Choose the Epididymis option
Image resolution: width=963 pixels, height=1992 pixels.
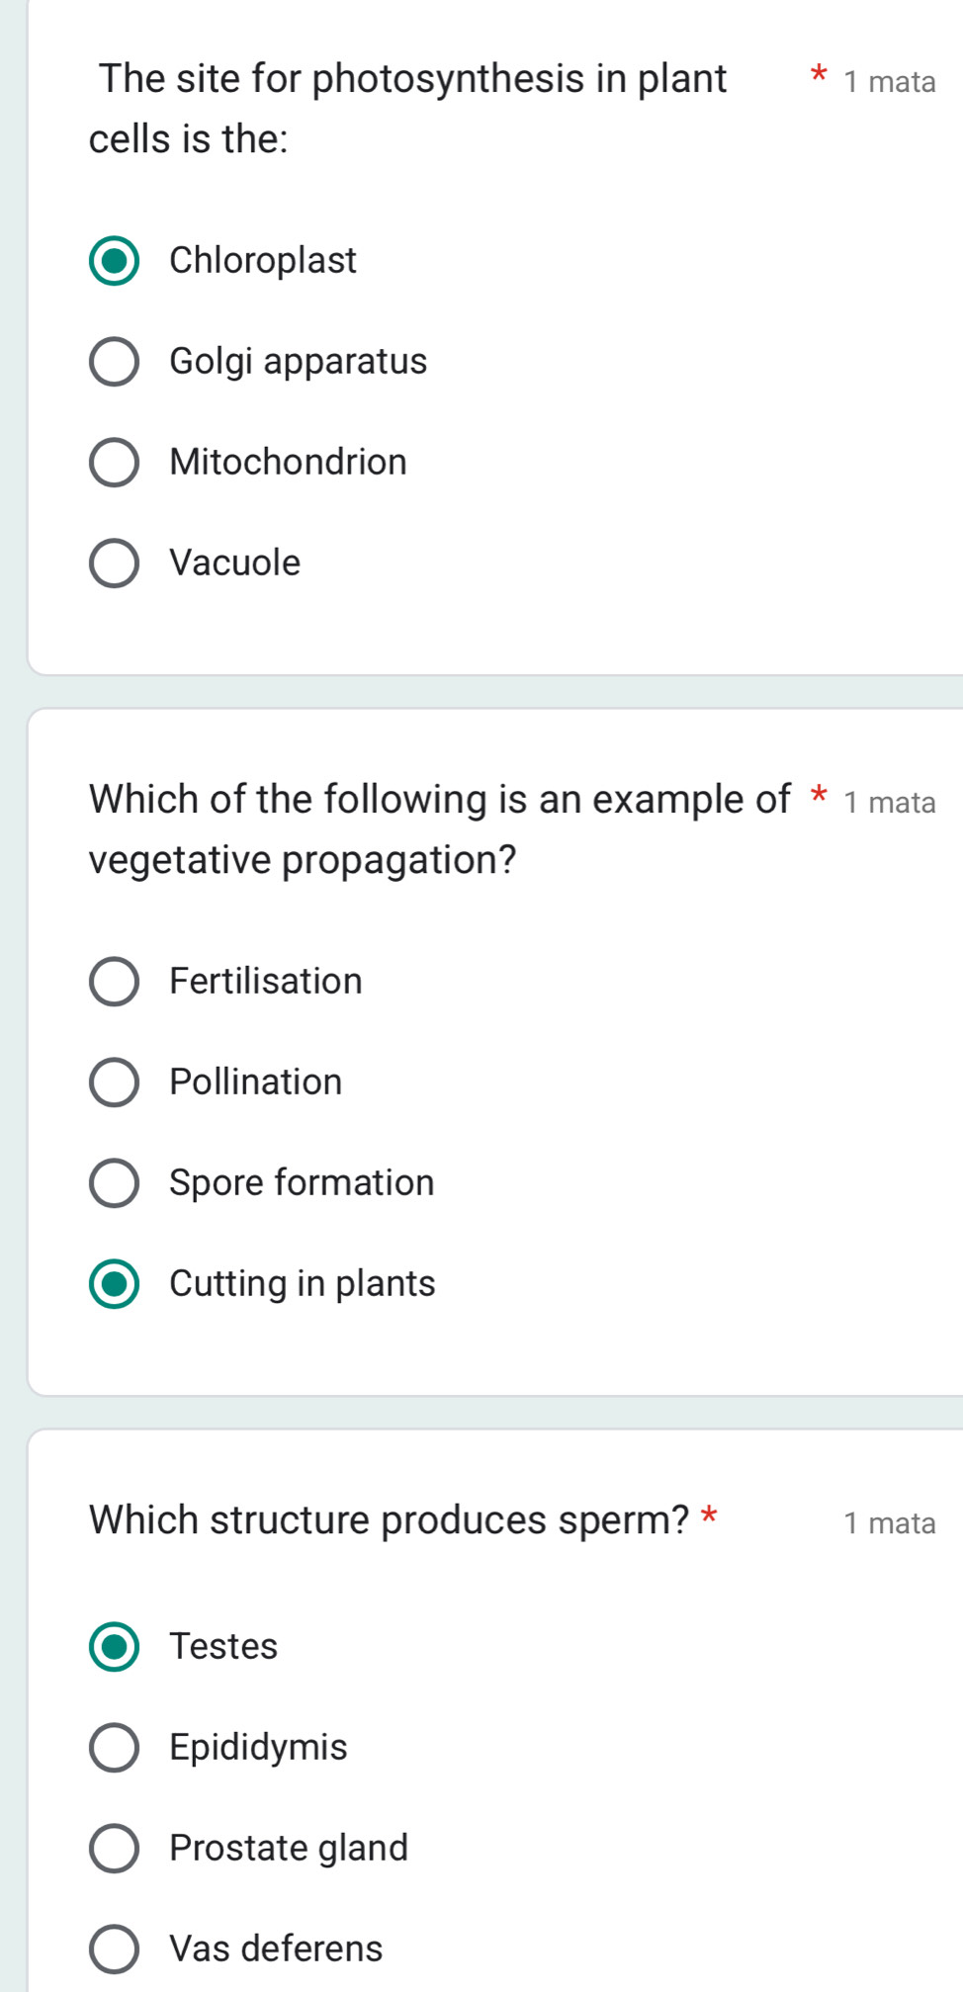114,1748
